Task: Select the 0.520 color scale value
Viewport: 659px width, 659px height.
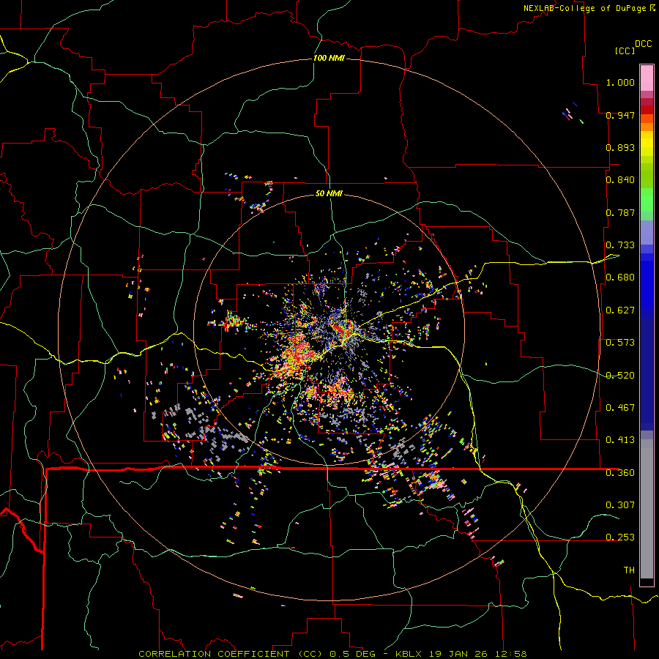Action: click(x=620, y=376)
